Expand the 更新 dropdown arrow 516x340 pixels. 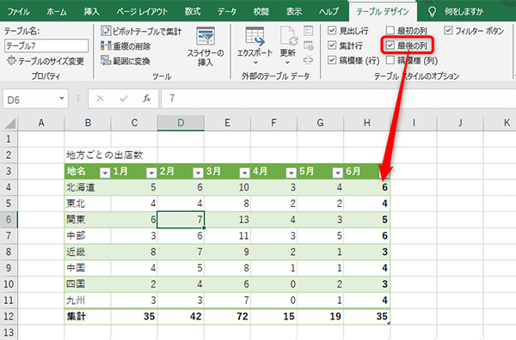pos(287,63)
